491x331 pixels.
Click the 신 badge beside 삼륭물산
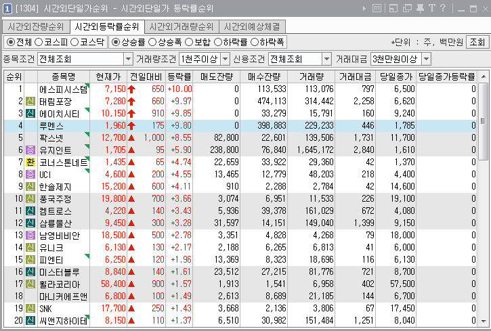tap(30, 223)
